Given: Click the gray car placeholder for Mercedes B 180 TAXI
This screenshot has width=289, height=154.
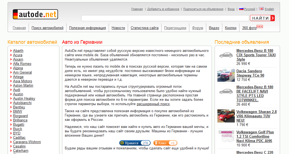Looking at the screenshot, I should coord(226,55).
